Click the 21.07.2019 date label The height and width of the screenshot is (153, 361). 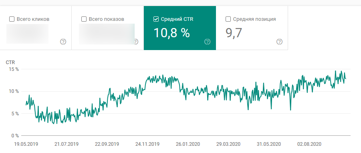[67, 144]
